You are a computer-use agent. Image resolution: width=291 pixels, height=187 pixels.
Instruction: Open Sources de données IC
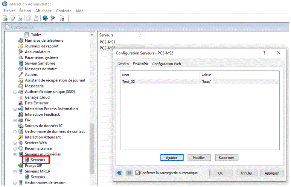click(44, 126)
